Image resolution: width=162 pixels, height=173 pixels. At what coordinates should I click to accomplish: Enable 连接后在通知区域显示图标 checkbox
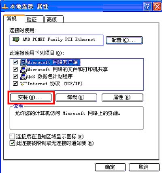pos(12,137)
